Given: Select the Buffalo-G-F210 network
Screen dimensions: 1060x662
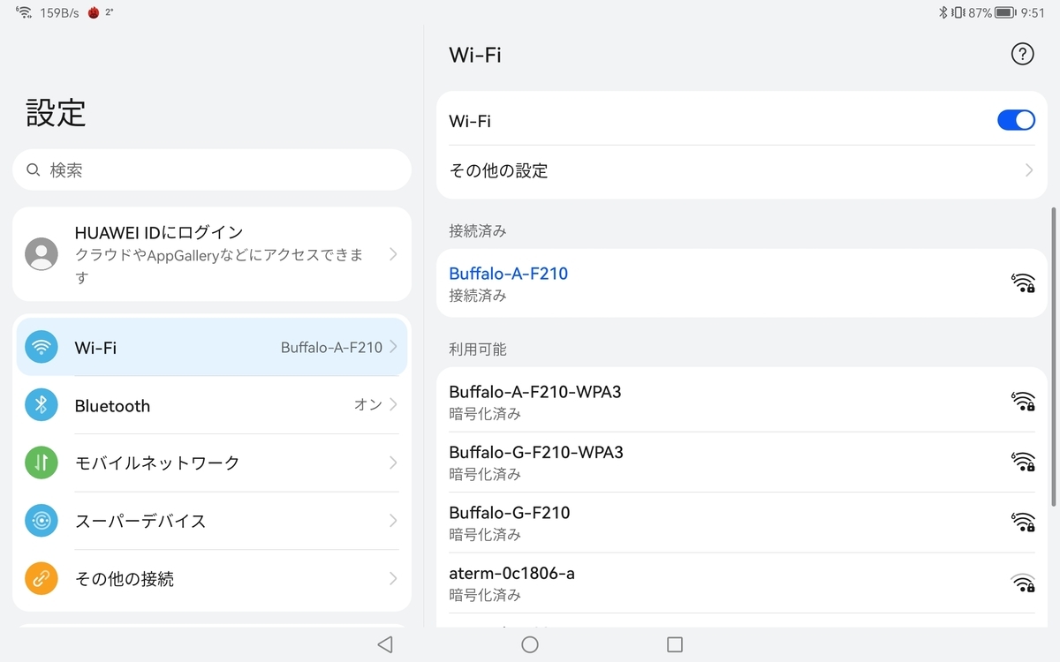Looking at the screenshot, I should pyautogui.click(x=741, y=523).
